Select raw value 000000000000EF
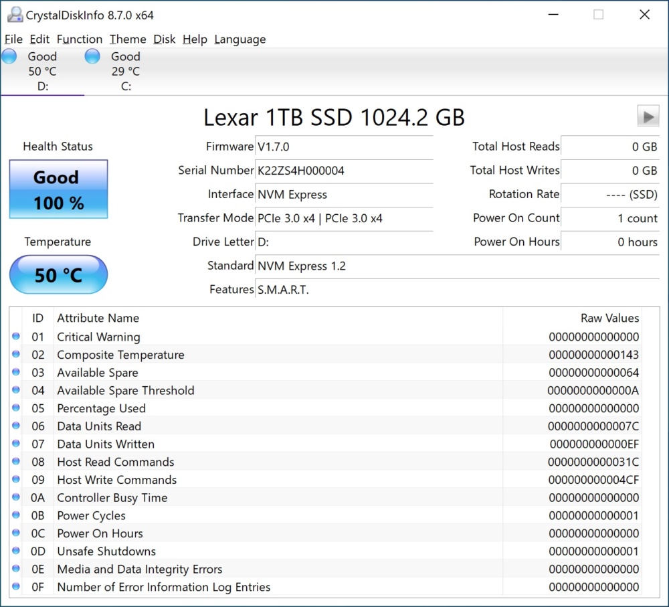 point(594,444)
